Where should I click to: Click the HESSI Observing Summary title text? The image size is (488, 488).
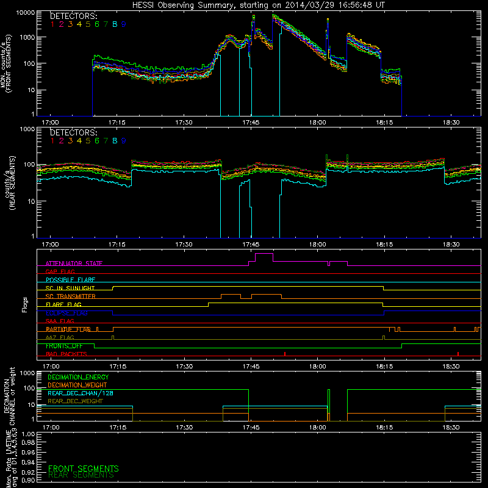(x=258, y=5)
